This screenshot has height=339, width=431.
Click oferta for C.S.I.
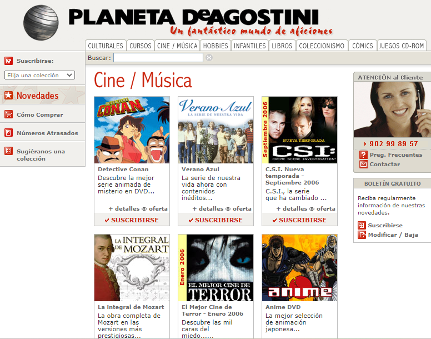tap(325, 208)
